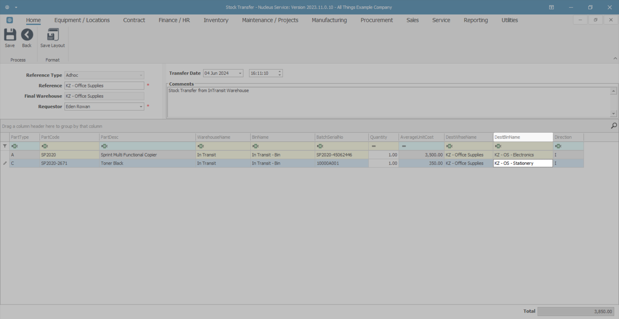The width and height of the screenshot is (619, 319).
Task: Click the DestWhseName filter operator icon
Action: point(449,146)
